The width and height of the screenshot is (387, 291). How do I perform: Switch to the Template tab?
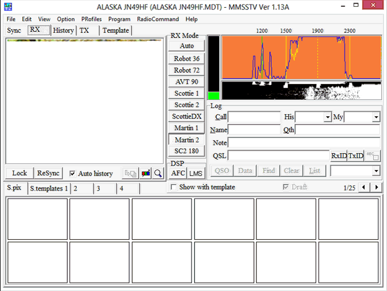(x=116, y=30)
